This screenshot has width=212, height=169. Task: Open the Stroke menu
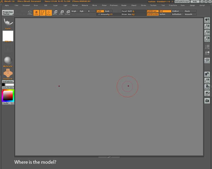pos(143,5)
